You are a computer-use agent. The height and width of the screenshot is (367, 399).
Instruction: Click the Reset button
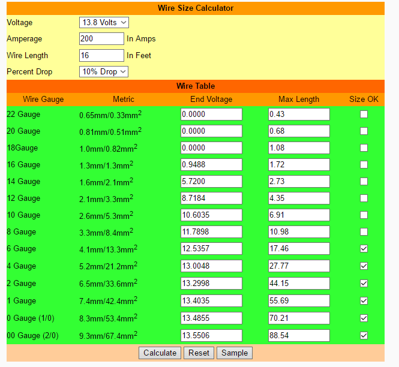click(x=199, y=353)
